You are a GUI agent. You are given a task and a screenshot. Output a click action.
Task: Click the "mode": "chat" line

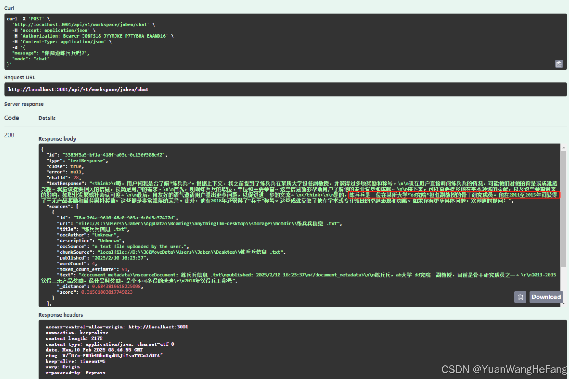[31, 59]
